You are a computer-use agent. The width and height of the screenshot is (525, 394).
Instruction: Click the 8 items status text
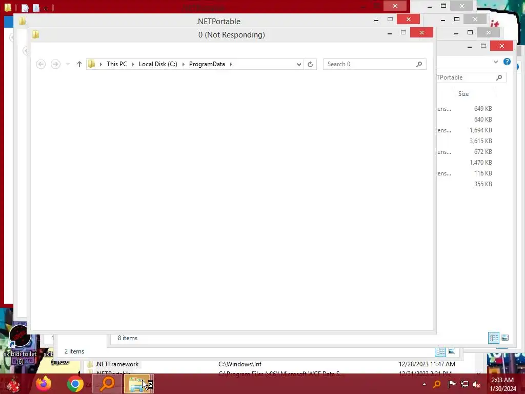pyautogui.click(x=128, y=338)
